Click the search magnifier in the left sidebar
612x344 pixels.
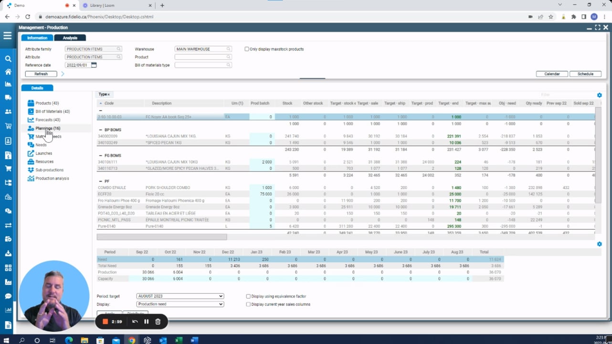(8, 59)
